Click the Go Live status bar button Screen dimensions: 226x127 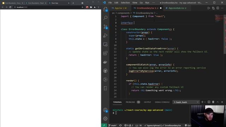pos(188,126)
